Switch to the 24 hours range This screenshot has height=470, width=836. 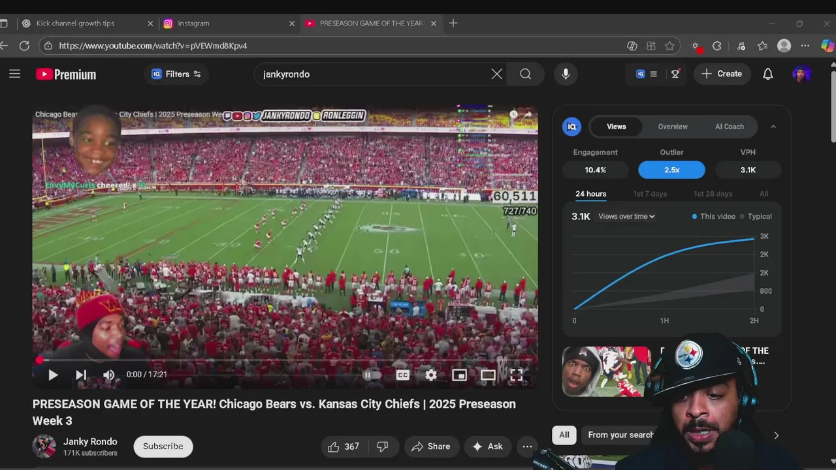(591, 194)
